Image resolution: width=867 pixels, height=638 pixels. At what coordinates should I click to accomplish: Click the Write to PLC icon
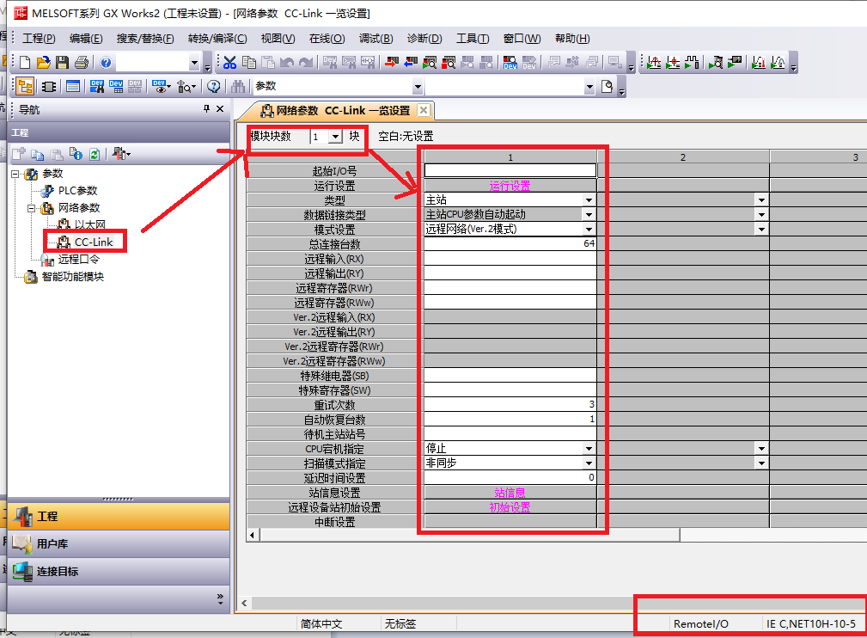391,63
